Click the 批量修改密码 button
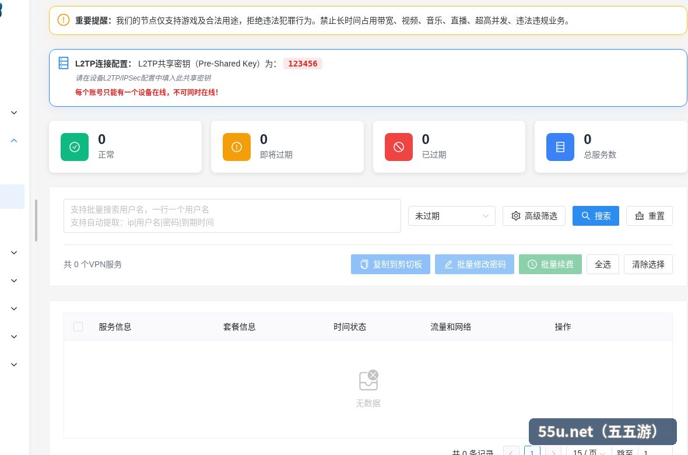 (475, 264)
